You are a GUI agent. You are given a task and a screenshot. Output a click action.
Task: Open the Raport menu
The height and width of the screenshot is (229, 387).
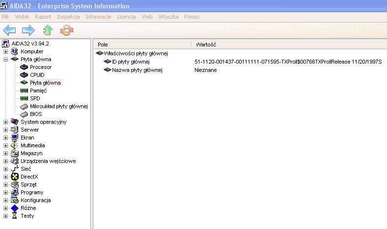click(43, 17)
